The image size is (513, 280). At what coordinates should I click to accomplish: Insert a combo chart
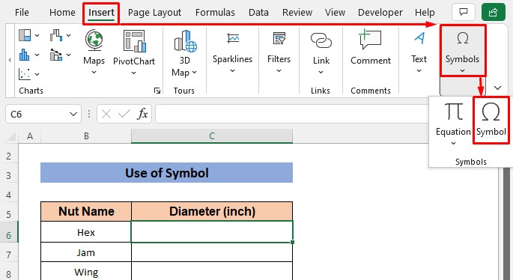pyautogui.click(x=56, y=55)
